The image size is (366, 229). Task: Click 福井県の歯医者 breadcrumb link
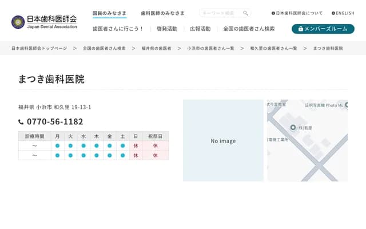point(156,49)
